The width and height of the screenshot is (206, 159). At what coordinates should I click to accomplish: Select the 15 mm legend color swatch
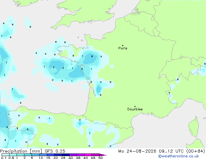point(50,155)
